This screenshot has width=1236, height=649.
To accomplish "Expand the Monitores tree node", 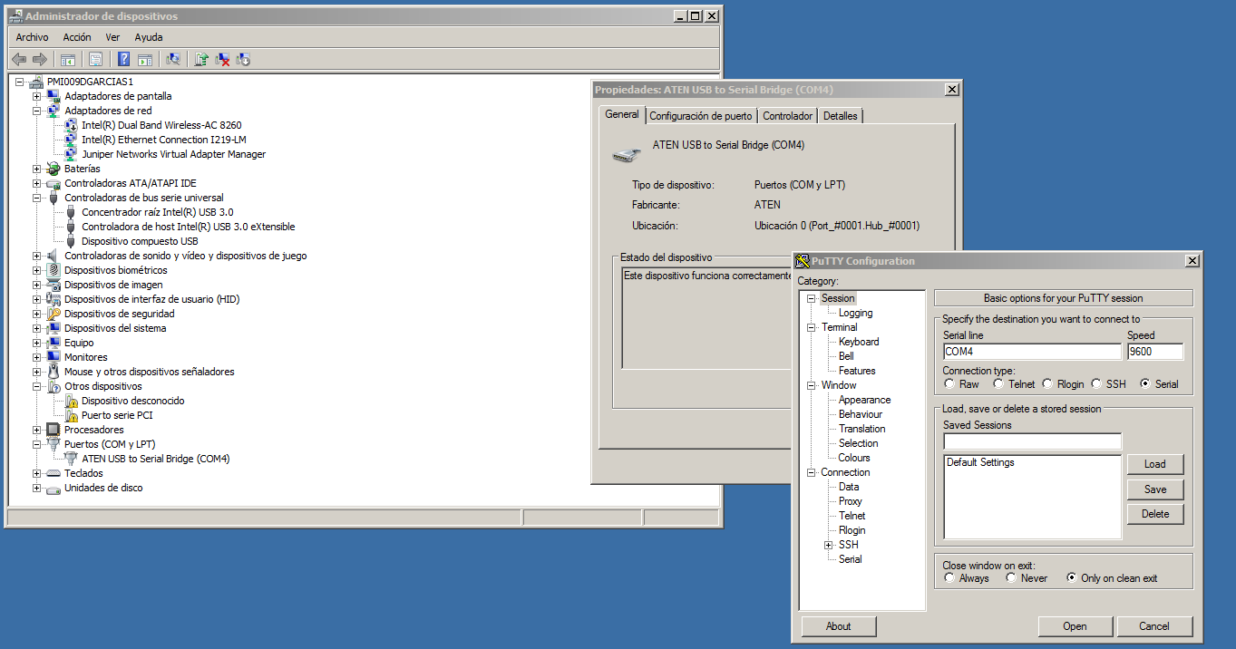I will pyautogui.click(x=35, y=356).
